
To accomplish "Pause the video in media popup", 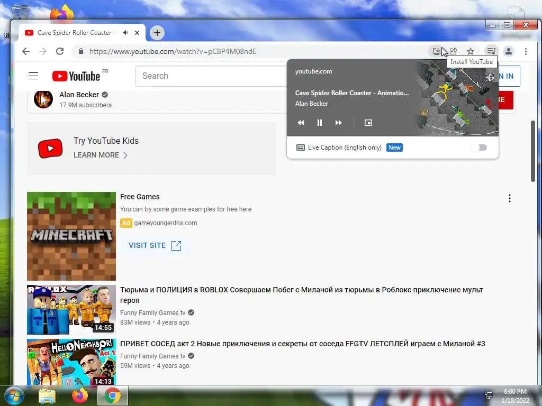I will click(320, 123).
